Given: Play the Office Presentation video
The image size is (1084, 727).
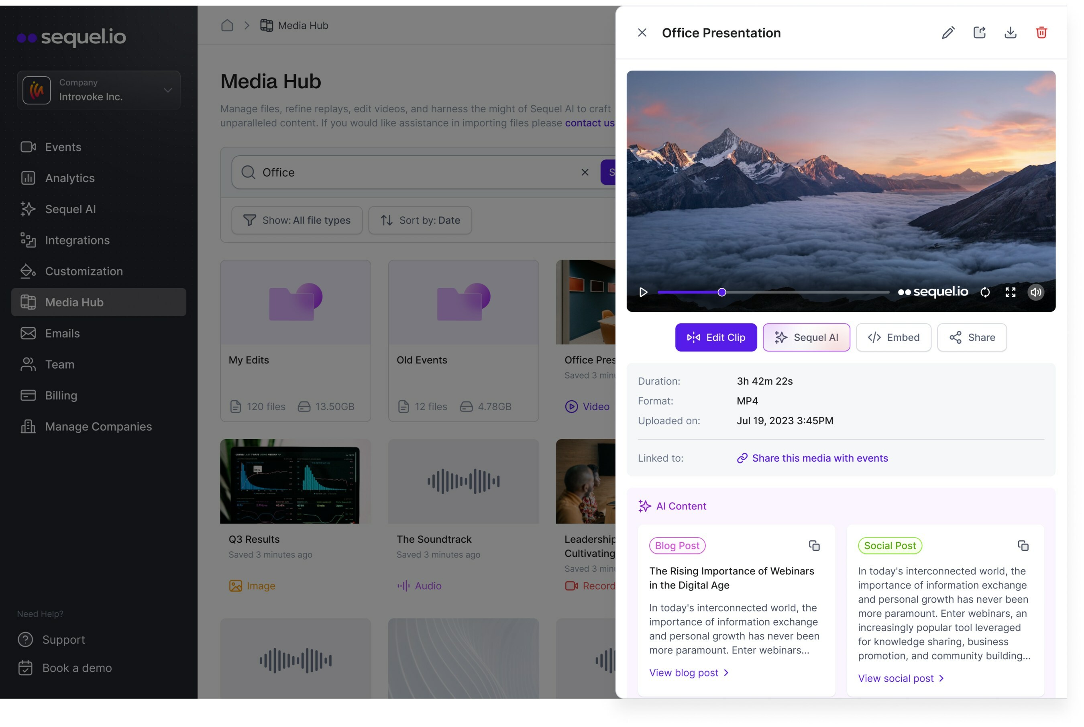Looking at the screenshot, I should (x=643, y=292).
